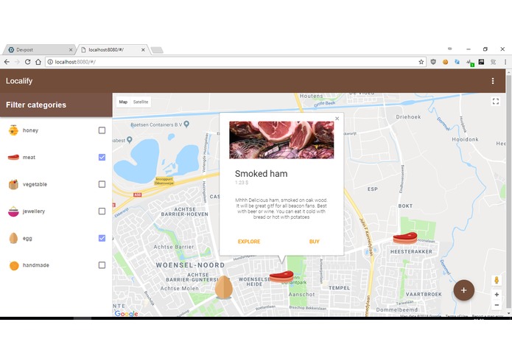Close the Devpost browser tab
Image resolution: width=512 pixels, height=364 pixels.
71,50
